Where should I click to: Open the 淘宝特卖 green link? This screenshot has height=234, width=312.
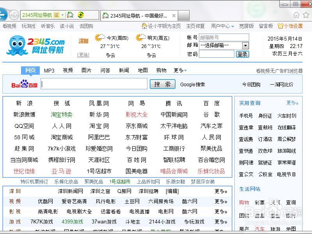[x=62, y=115]
